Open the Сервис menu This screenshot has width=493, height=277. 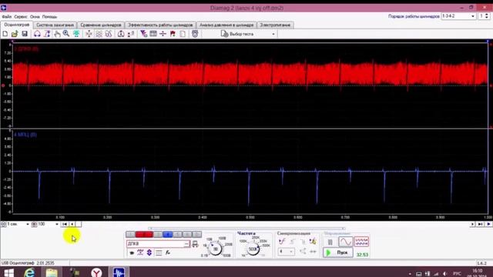(21, 17)
